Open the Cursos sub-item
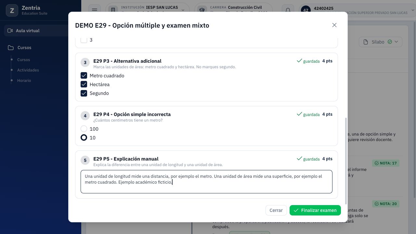The width and height of the screenshot is (416, 234). (x=23, y=60)
